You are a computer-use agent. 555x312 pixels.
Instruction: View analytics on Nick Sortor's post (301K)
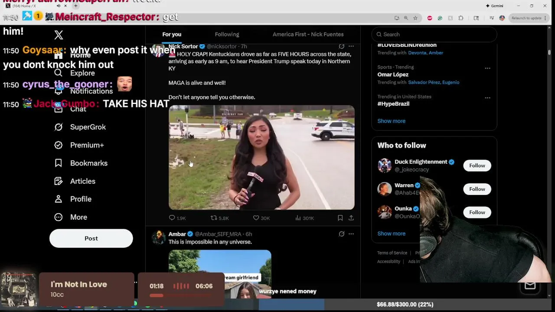[304, 218]
